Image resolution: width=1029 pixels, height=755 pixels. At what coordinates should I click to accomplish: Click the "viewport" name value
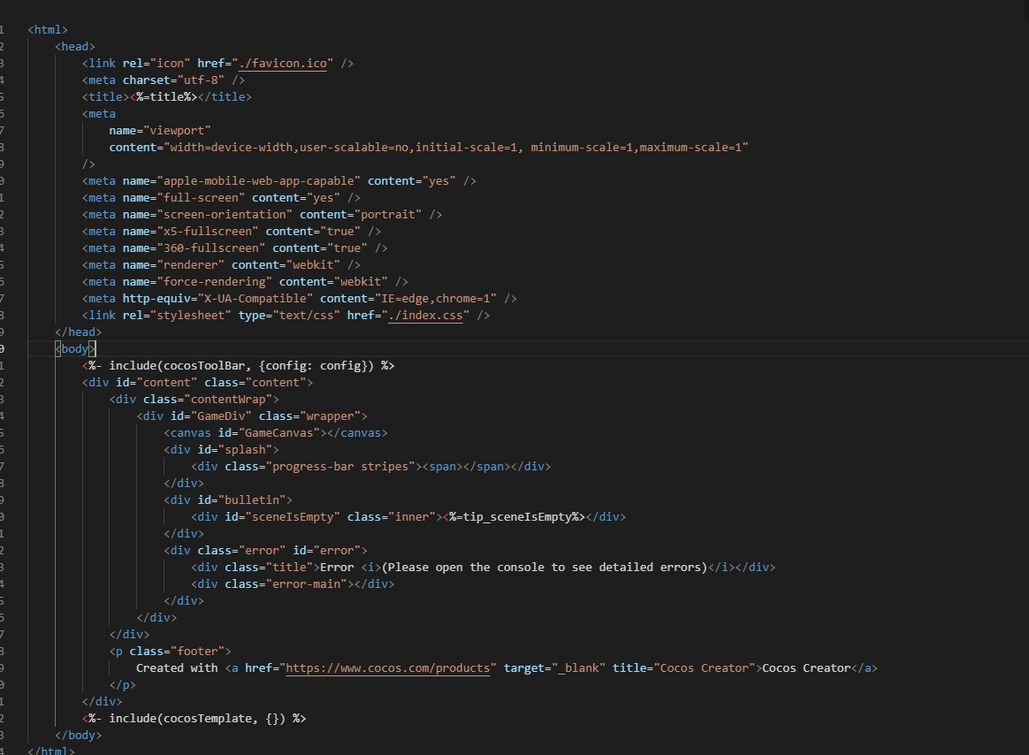coord(180,130)
